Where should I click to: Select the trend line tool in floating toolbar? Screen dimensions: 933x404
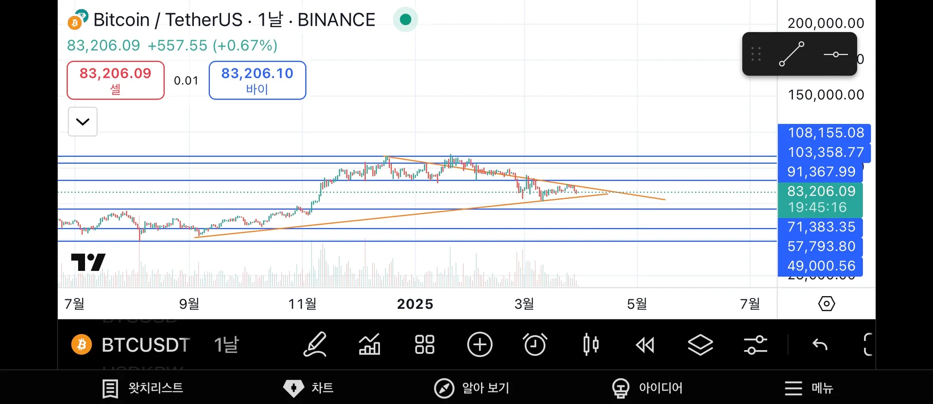pos(791,54)
